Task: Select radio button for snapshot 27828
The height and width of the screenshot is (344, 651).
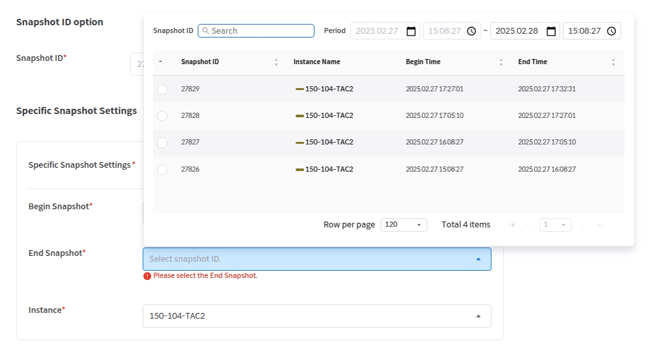Action: click(x=162, y=116)
